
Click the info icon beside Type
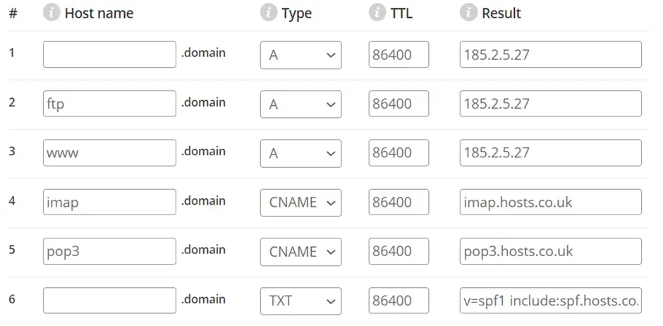tap(269, 13)
